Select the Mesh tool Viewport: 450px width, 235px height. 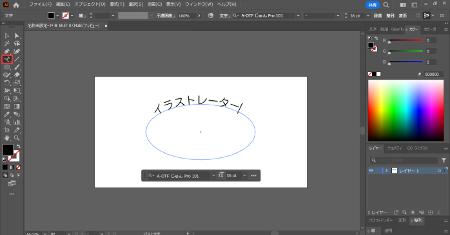coord(7,107)
